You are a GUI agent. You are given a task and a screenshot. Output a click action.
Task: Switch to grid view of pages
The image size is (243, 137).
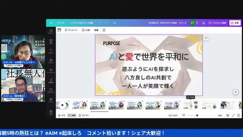[x=228, y=115]
